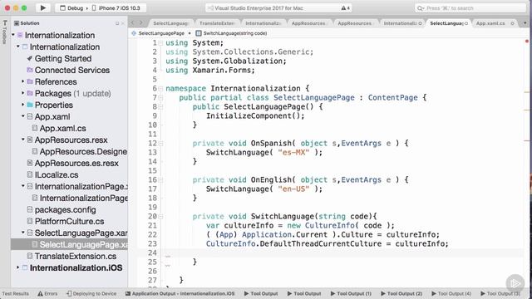Click the red error marker atop the scrollbar

(x=527, y=41)
